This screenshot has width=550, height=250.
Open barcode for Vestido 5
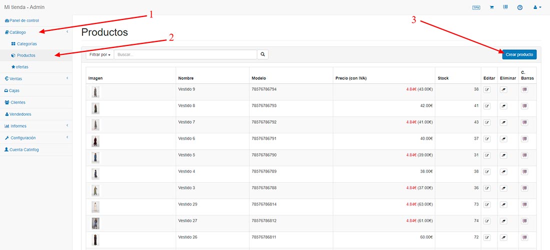point(524,156)
